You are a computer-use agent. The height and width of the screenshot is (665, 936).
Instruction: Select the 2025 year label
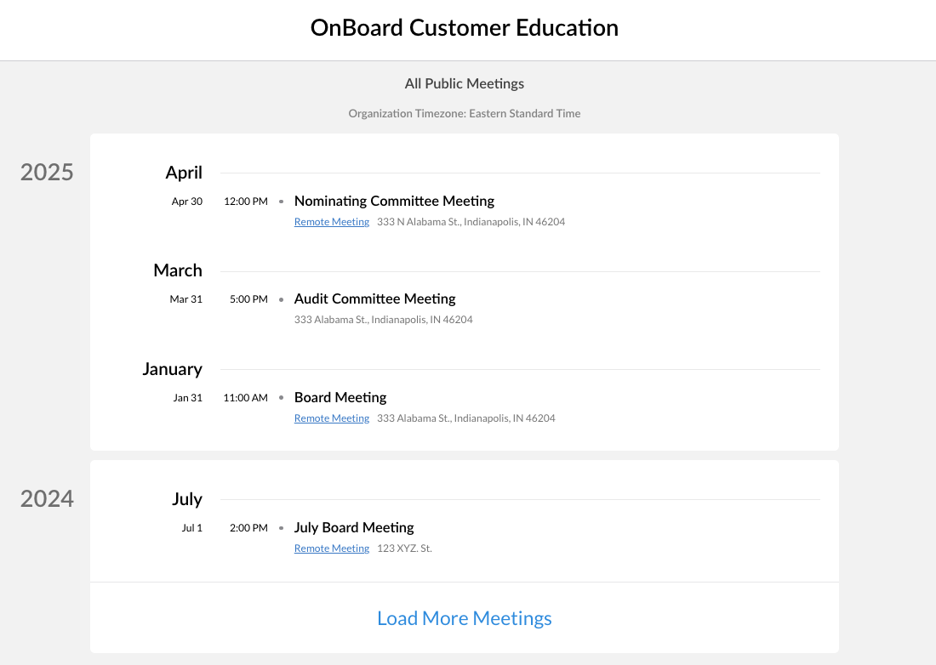coord(47,173)
